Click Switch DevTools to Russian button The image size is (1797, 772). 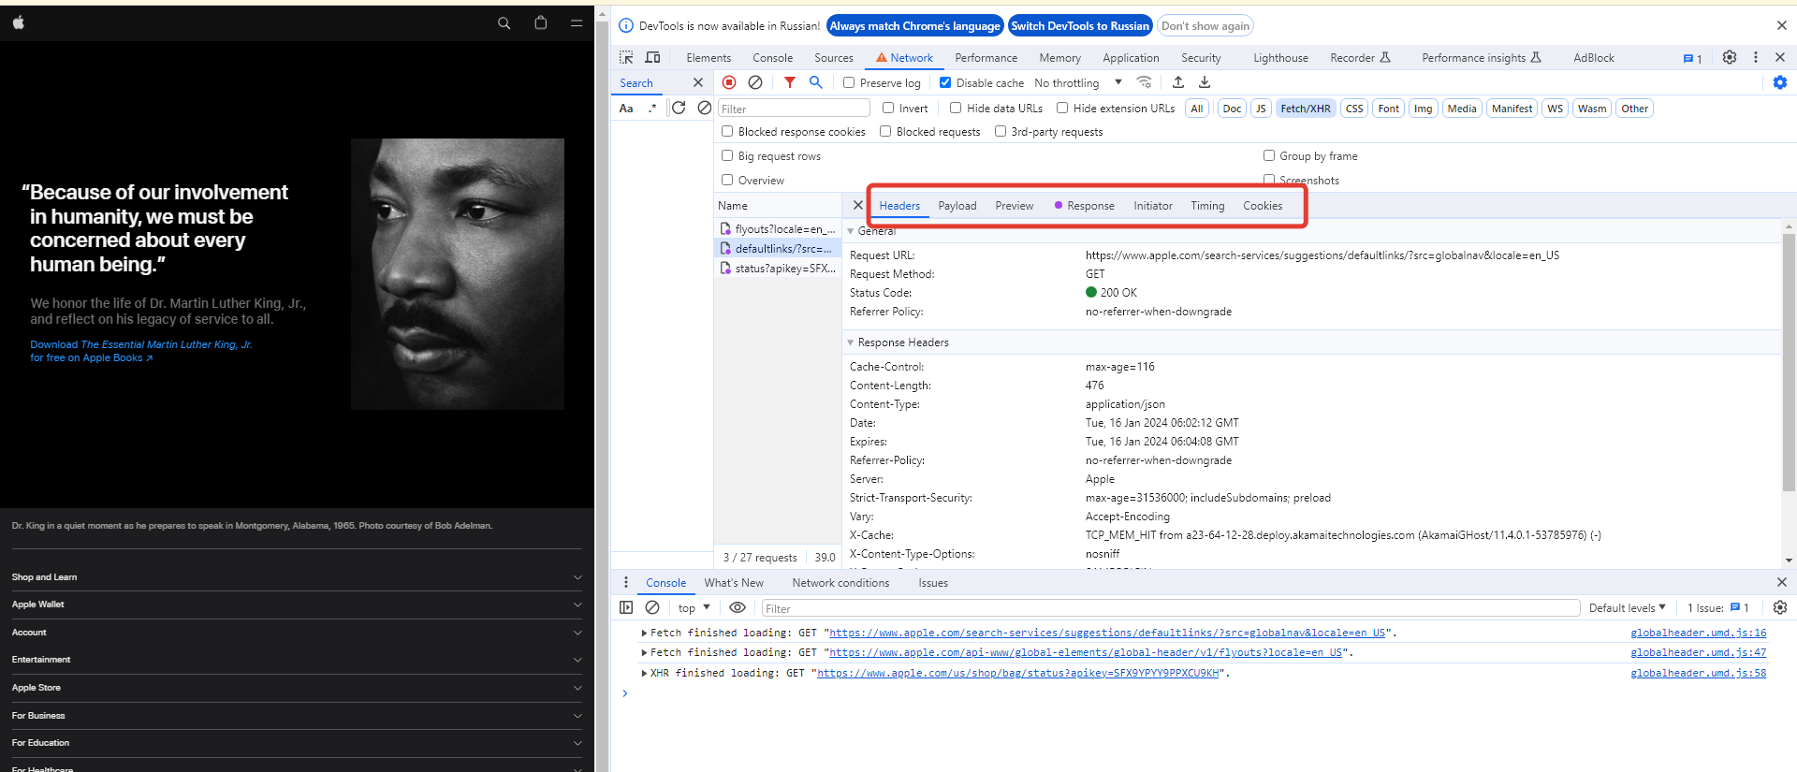pyautogui.click(x=1079, y=26)
